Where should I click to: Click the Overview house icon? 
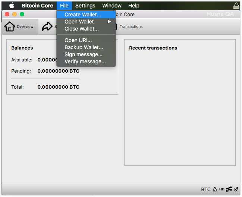10,26
